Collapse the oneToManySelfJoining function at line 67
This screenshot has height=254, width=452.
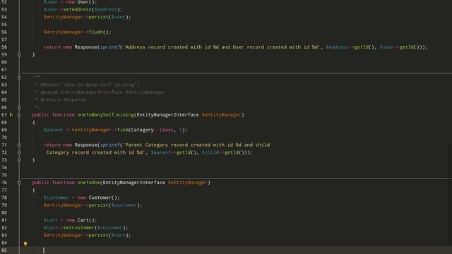point(19,114)
